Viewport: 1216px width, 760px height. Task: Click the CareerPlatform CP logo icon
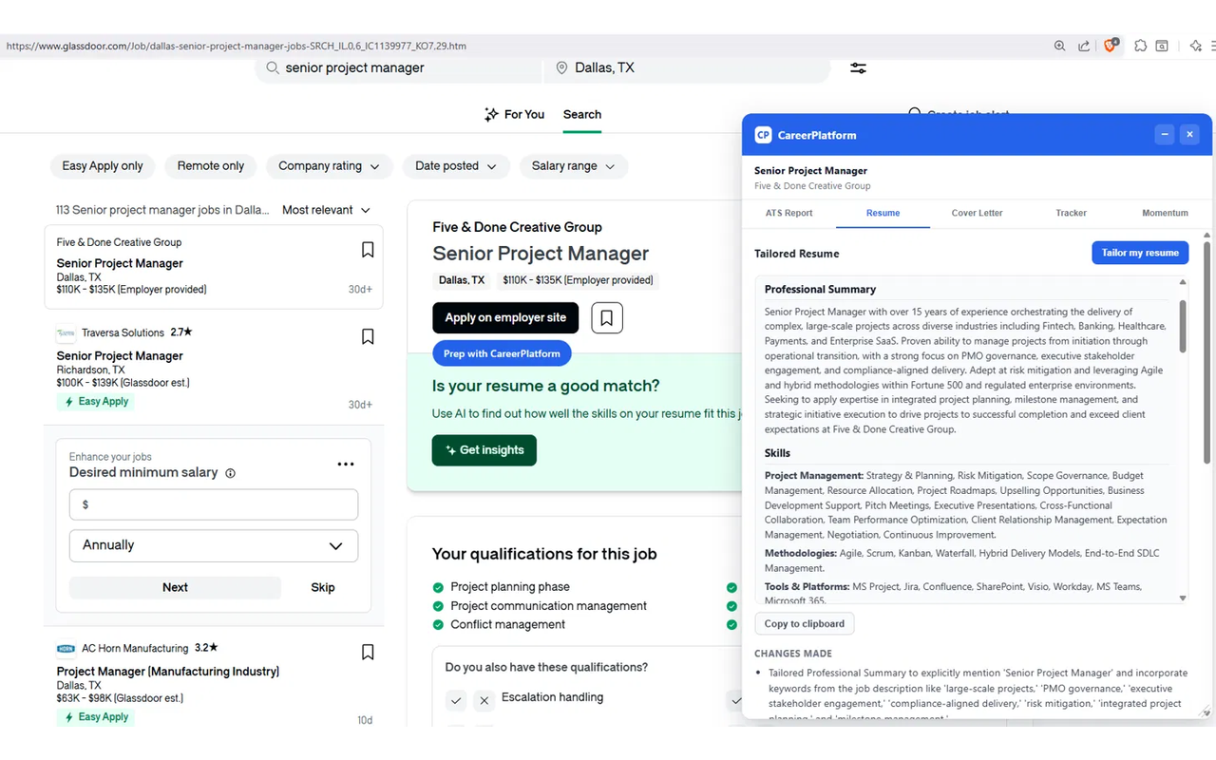coord(763,135)
